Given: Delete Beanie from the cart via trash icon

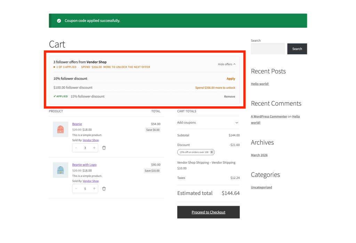Looking at the screenshot, I should [104, 148].
